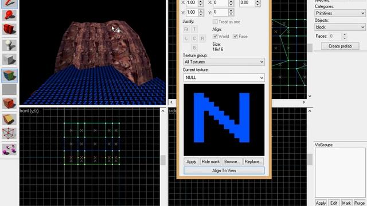Click the scale Y input field

coord(192,13)
